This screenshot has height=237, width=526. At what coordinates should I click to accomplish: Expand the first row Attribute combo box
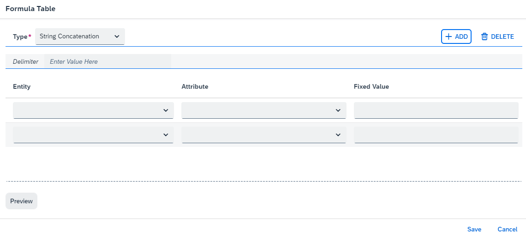click(263, 110)
